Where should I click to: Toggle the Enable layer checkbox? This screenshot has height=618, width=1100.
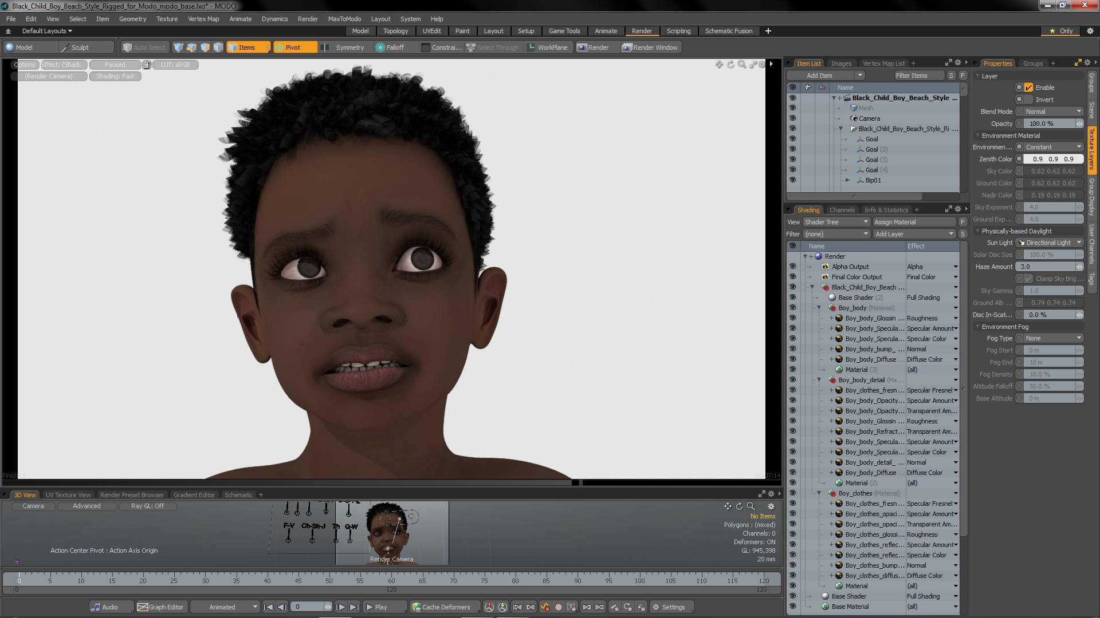coord(1029,88)
